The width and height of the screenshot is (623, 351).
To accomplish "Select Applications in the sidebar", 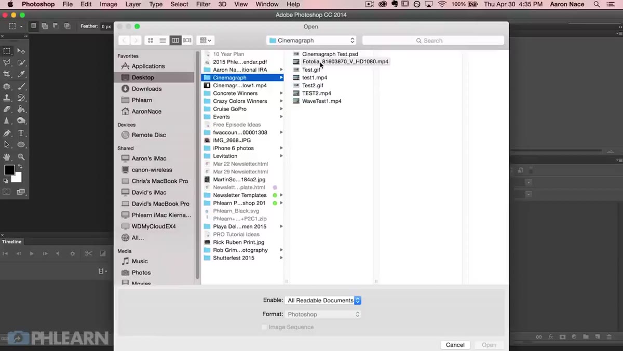I will (x=148, y=66).
